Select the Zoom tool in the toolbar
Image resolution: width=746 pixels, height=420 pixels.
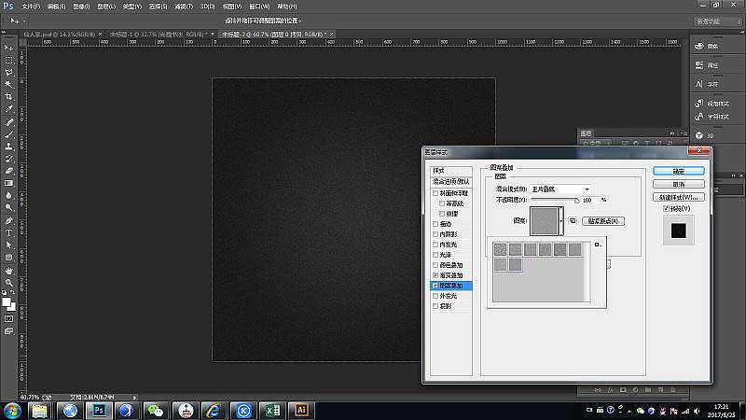tap(9, 282)
